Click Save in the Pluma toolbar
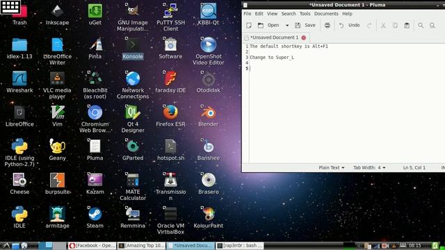 point(305,25)
